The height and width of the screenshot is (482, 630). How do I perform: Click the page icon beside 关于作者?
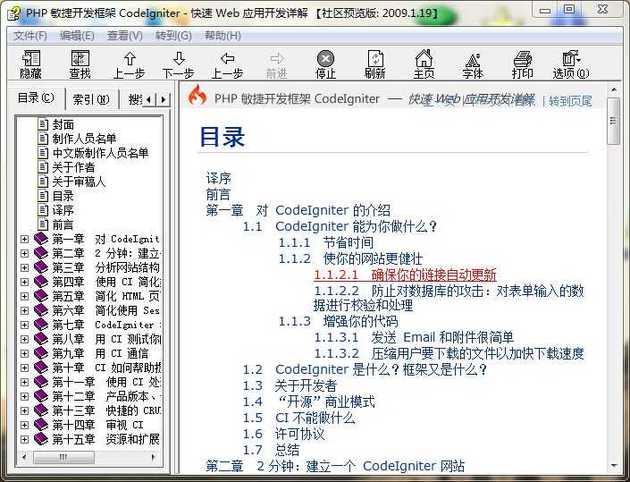[x=43, y=167]
